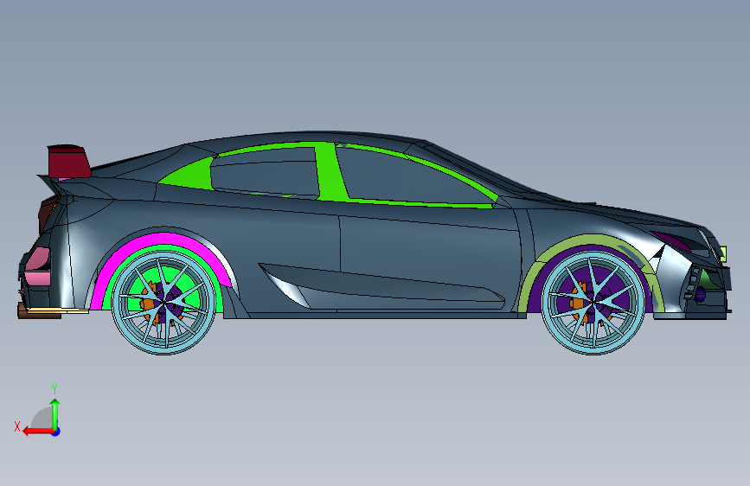
Task: Click the red X axis arrow of triad
Action: click(x=38, y=432)
